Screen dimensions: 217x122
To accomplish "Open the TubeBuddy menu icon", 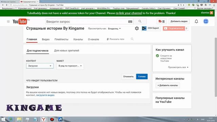I will [x=161, y=21].
